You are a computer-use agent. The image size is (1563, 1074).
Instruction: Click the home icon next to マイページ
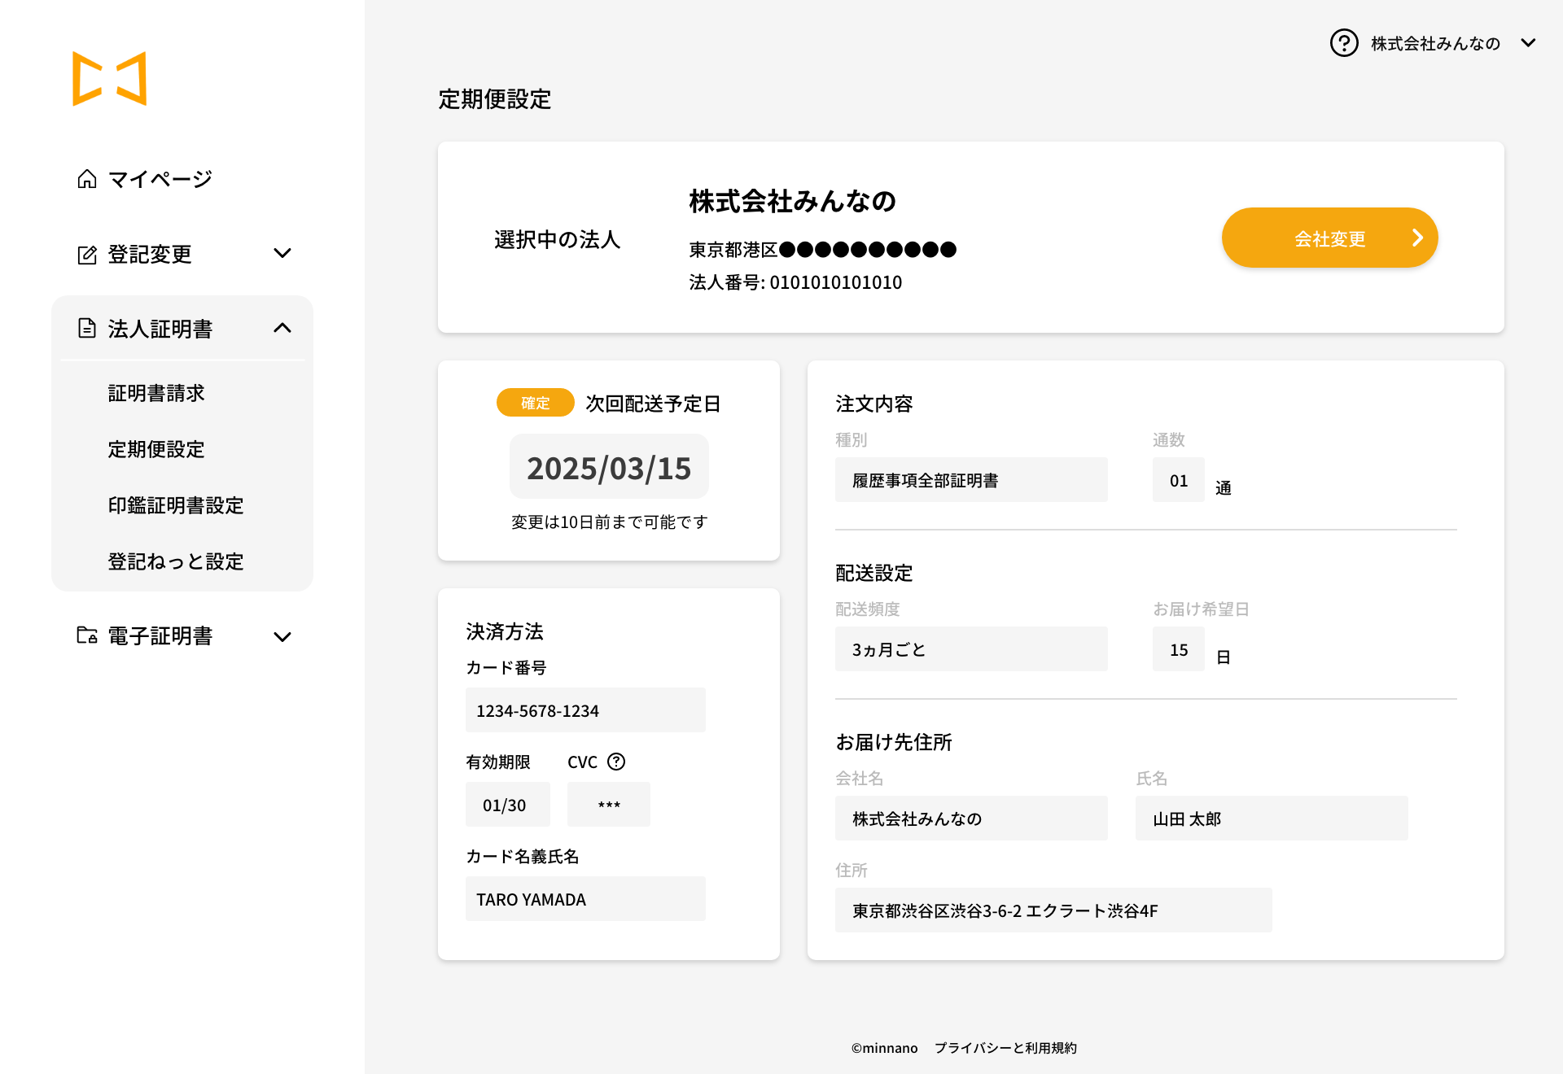(x=87, y=179)
